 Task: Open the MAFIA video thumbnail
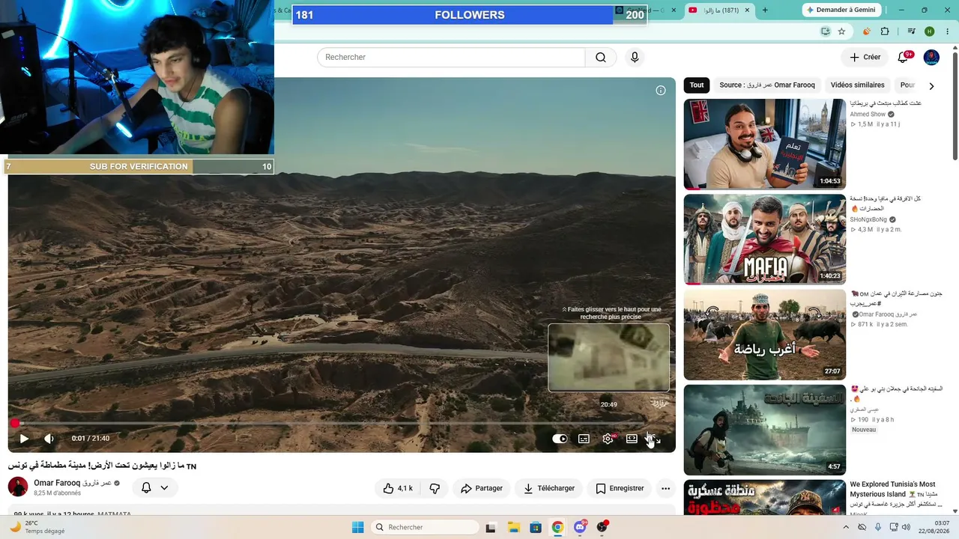pyautogui.click(x=765, y=240)
